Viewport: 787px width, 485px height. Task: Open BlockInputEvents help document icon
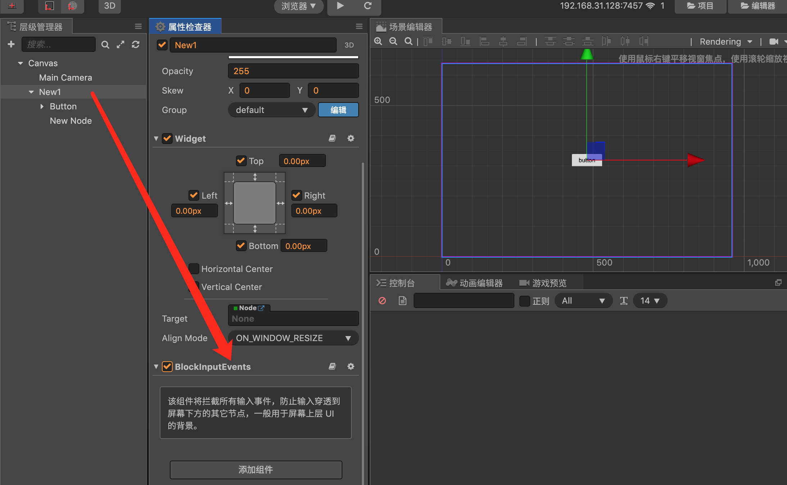pyautogui.click(x=332, y=367)
